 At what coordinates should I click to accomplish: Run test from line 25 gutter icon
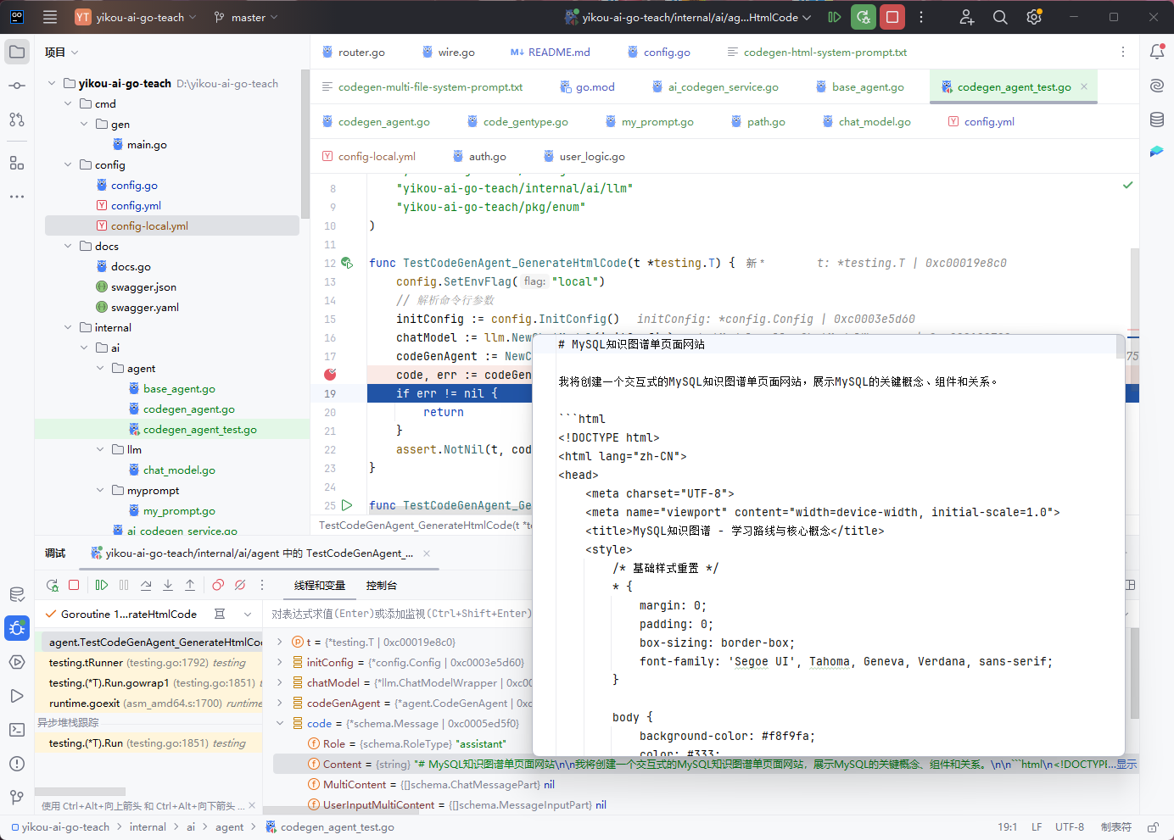pyautogui.click(x=347, y=505)
